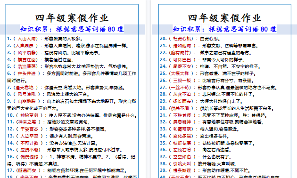297x178 pixels.
Task: Click the red idiom 山崩地裂
Action: point(26,101)
